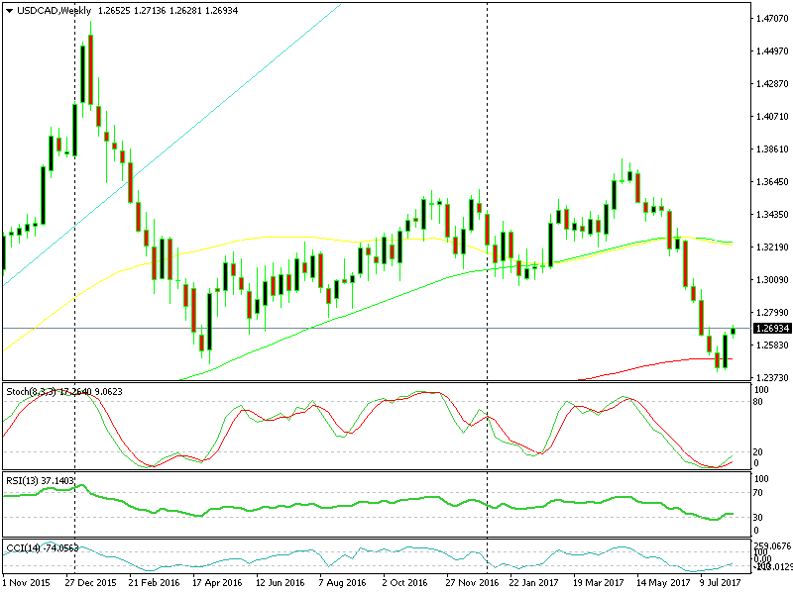This screenshot has width=793, height=594.
Task: Select the tallest candle at the January 2016 peak
Action: click(x=90, y=66)
